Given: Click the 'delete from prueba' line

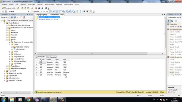Looking at the screenshot, I should 48,19.
